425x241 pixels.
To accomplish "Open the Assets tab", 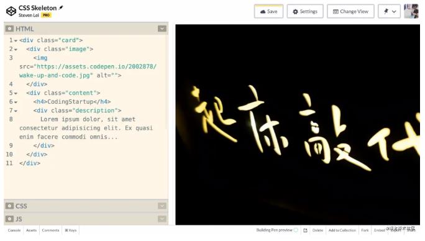I will point(31,230).
